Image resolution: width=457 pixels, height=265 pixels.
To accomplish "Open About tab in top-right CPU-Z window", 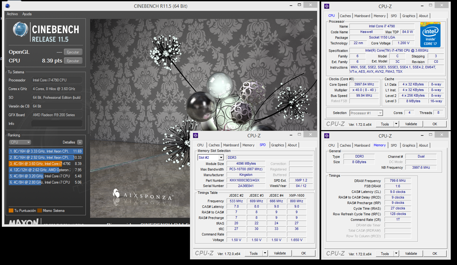I will [x=423, y=16].
